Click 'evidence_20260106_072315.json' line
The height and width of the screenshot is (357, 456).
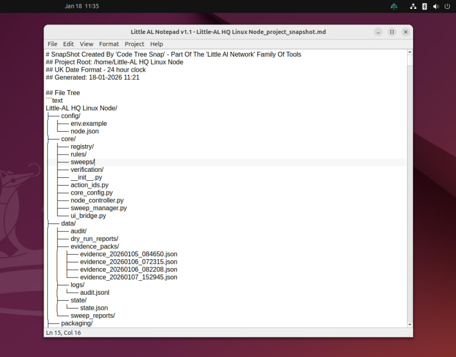129,262
